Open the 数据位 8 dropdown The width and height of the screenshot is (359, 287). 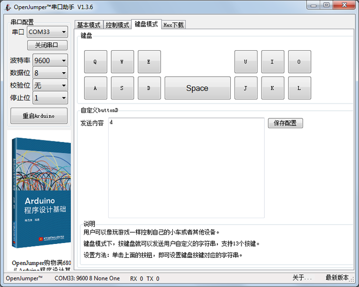click(50, 73)
